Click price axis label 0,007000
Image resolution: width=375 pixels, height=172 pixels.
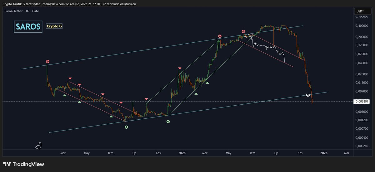click(x=362, y=91)
